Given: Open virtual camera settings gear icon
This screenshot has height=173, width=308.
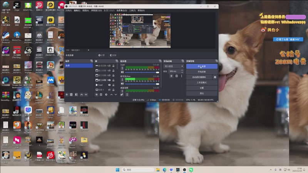Looking at the screenshot, I should (x=215, y=77).
